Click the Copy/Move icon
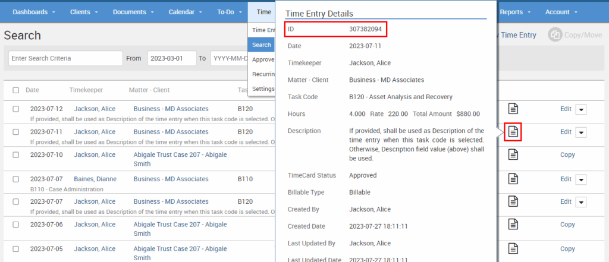 point(554,35)
